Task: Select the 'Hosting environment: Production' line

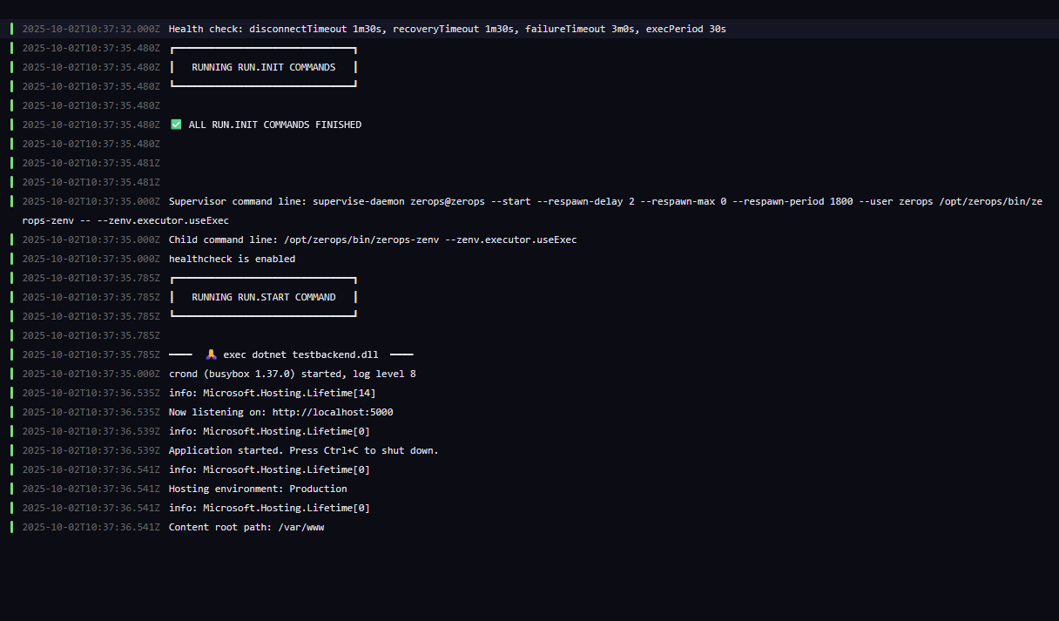Action: (258, 489)
